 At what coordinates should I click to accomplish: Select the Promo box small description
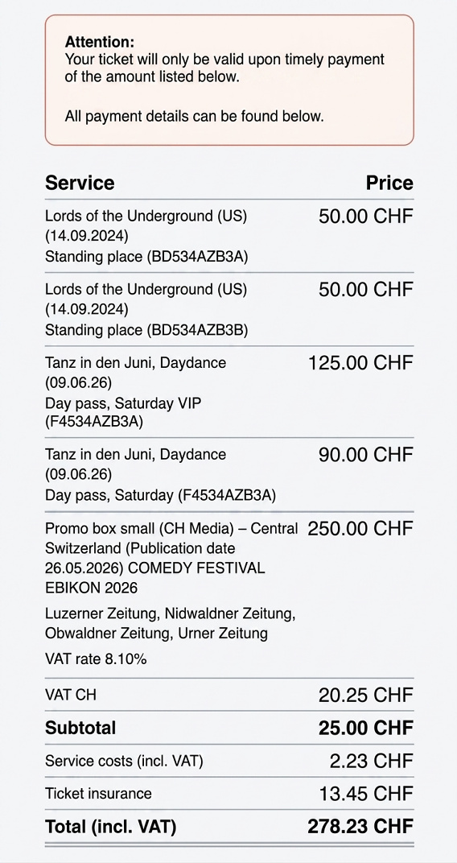[171, 558]
